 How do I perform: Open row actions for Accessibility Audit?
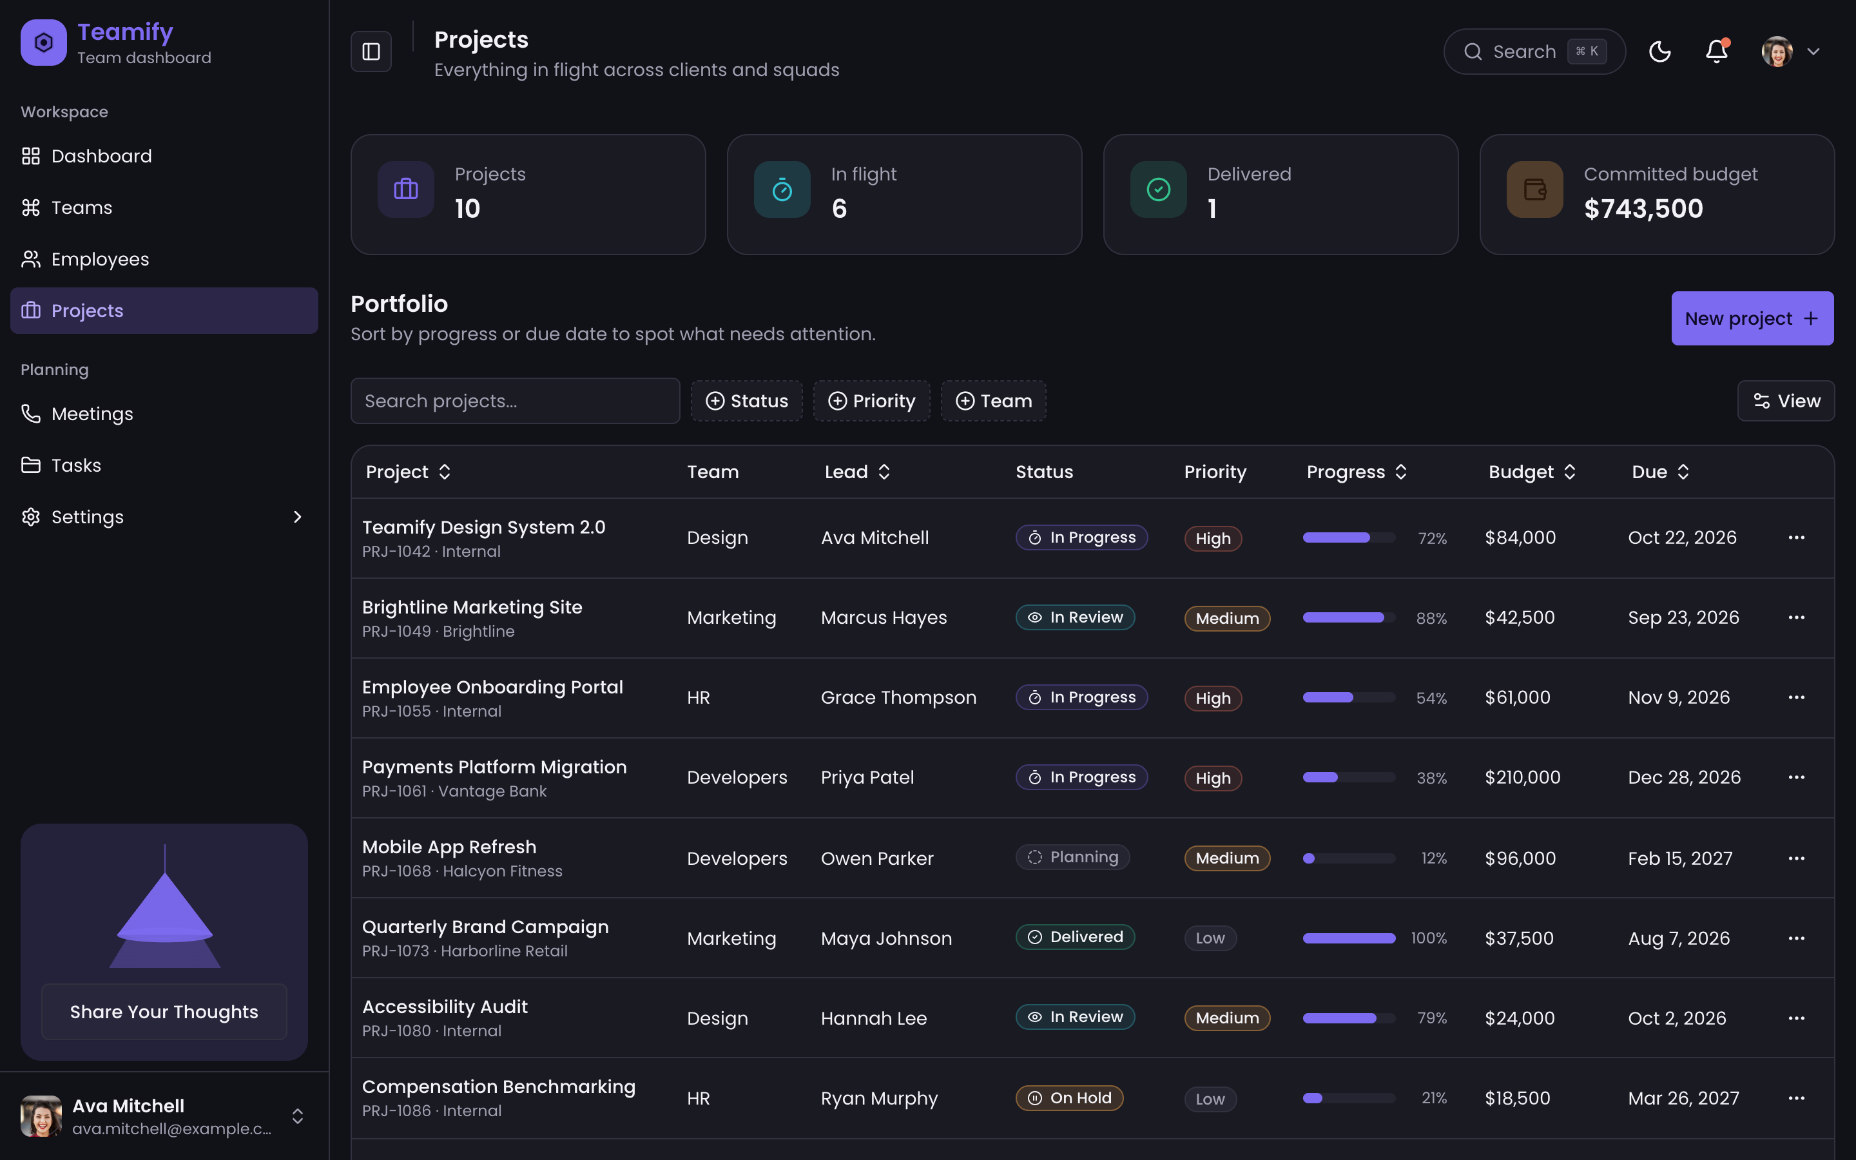tap(1796, 1018)
